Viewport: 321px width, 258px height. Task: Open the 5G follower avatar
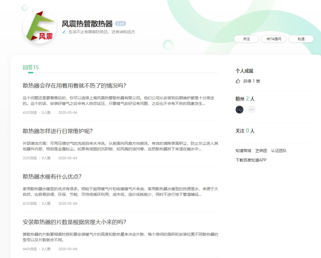coord(239,110)
